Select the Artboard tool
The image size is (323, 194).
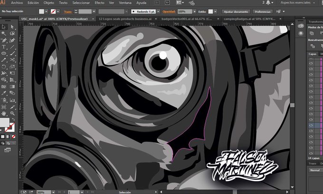(4, 107)
